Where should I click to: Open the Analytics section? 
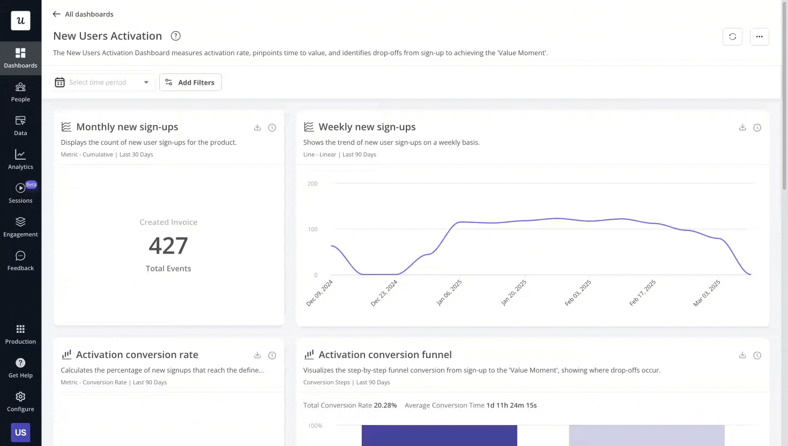[x=20, y=159]
